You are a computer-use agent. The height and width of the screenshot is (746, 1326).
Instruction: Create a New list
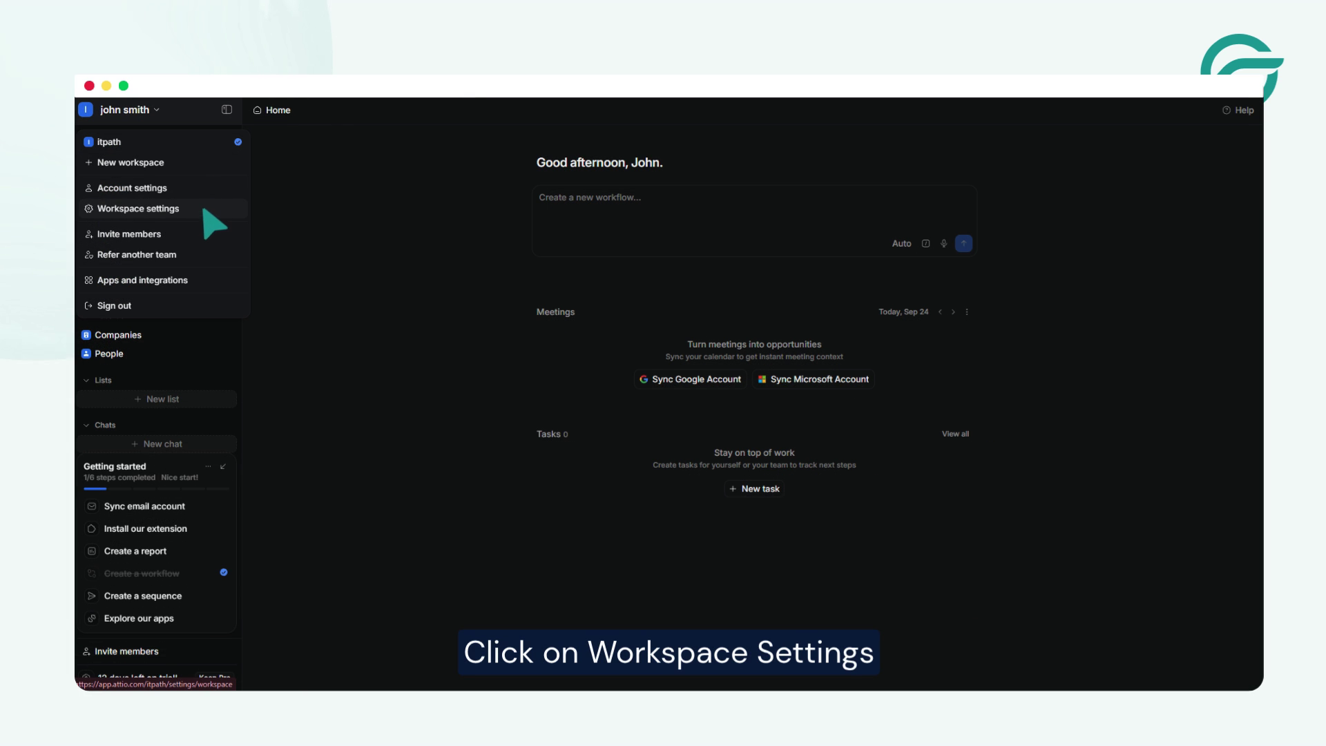157,399
